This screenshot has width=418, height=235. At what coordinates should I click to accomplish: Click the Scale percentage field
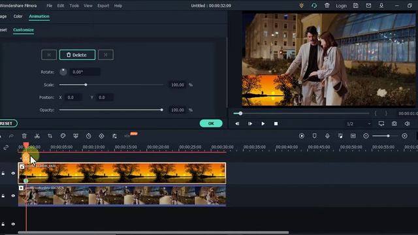pos(177,85)
